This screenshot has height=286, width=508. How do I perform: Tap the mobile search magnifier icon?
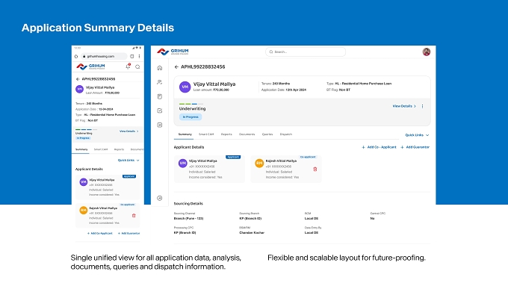click(x=137, y=66)
